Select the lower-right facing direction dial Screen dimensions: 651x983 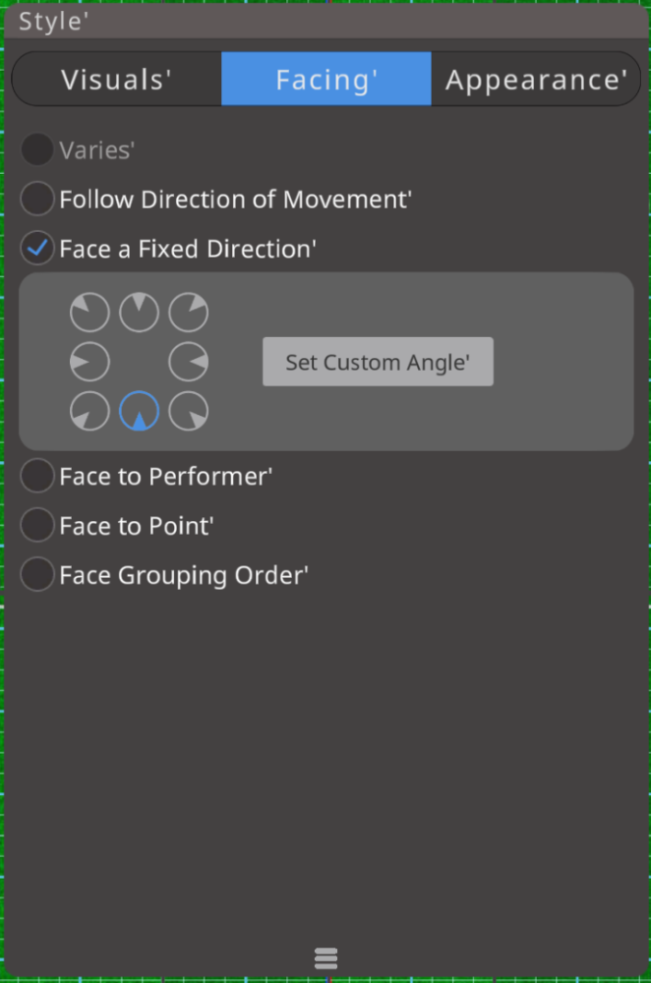pyautogui.click(x=188, y=411)
